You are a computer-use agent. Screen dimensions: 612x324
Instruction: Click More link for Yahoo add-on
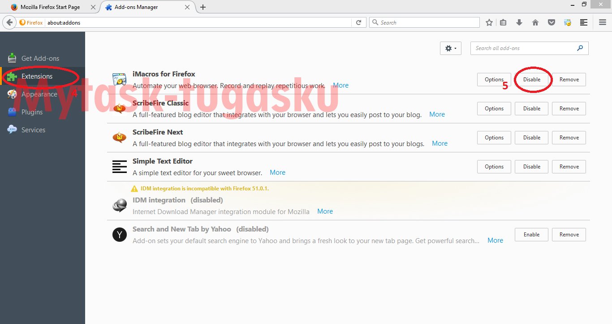[x=495, y=240]
